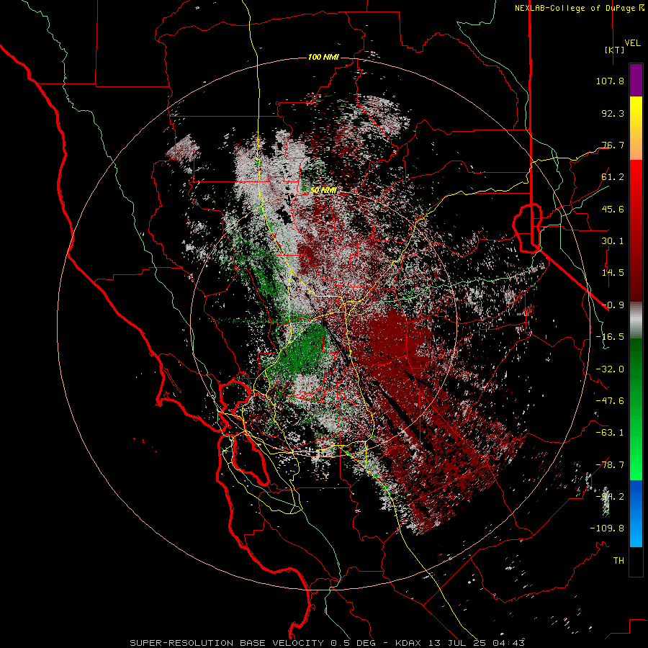648x648 pixels.
Task: Select the -47.6 legend value
Action: coord(610,401)
